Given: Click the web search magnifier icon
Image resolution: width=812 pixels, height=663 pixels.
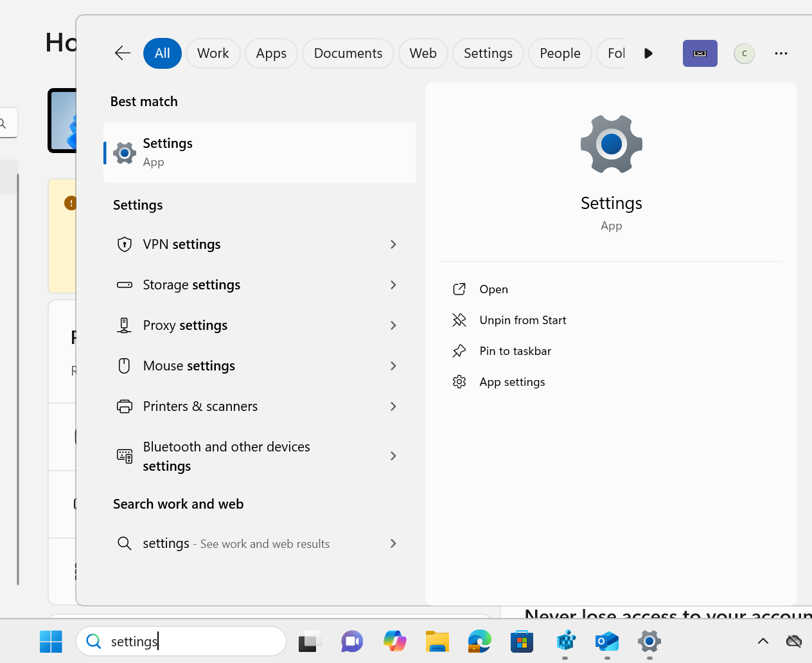Looking at the screenshot, I should pos(125,543).
